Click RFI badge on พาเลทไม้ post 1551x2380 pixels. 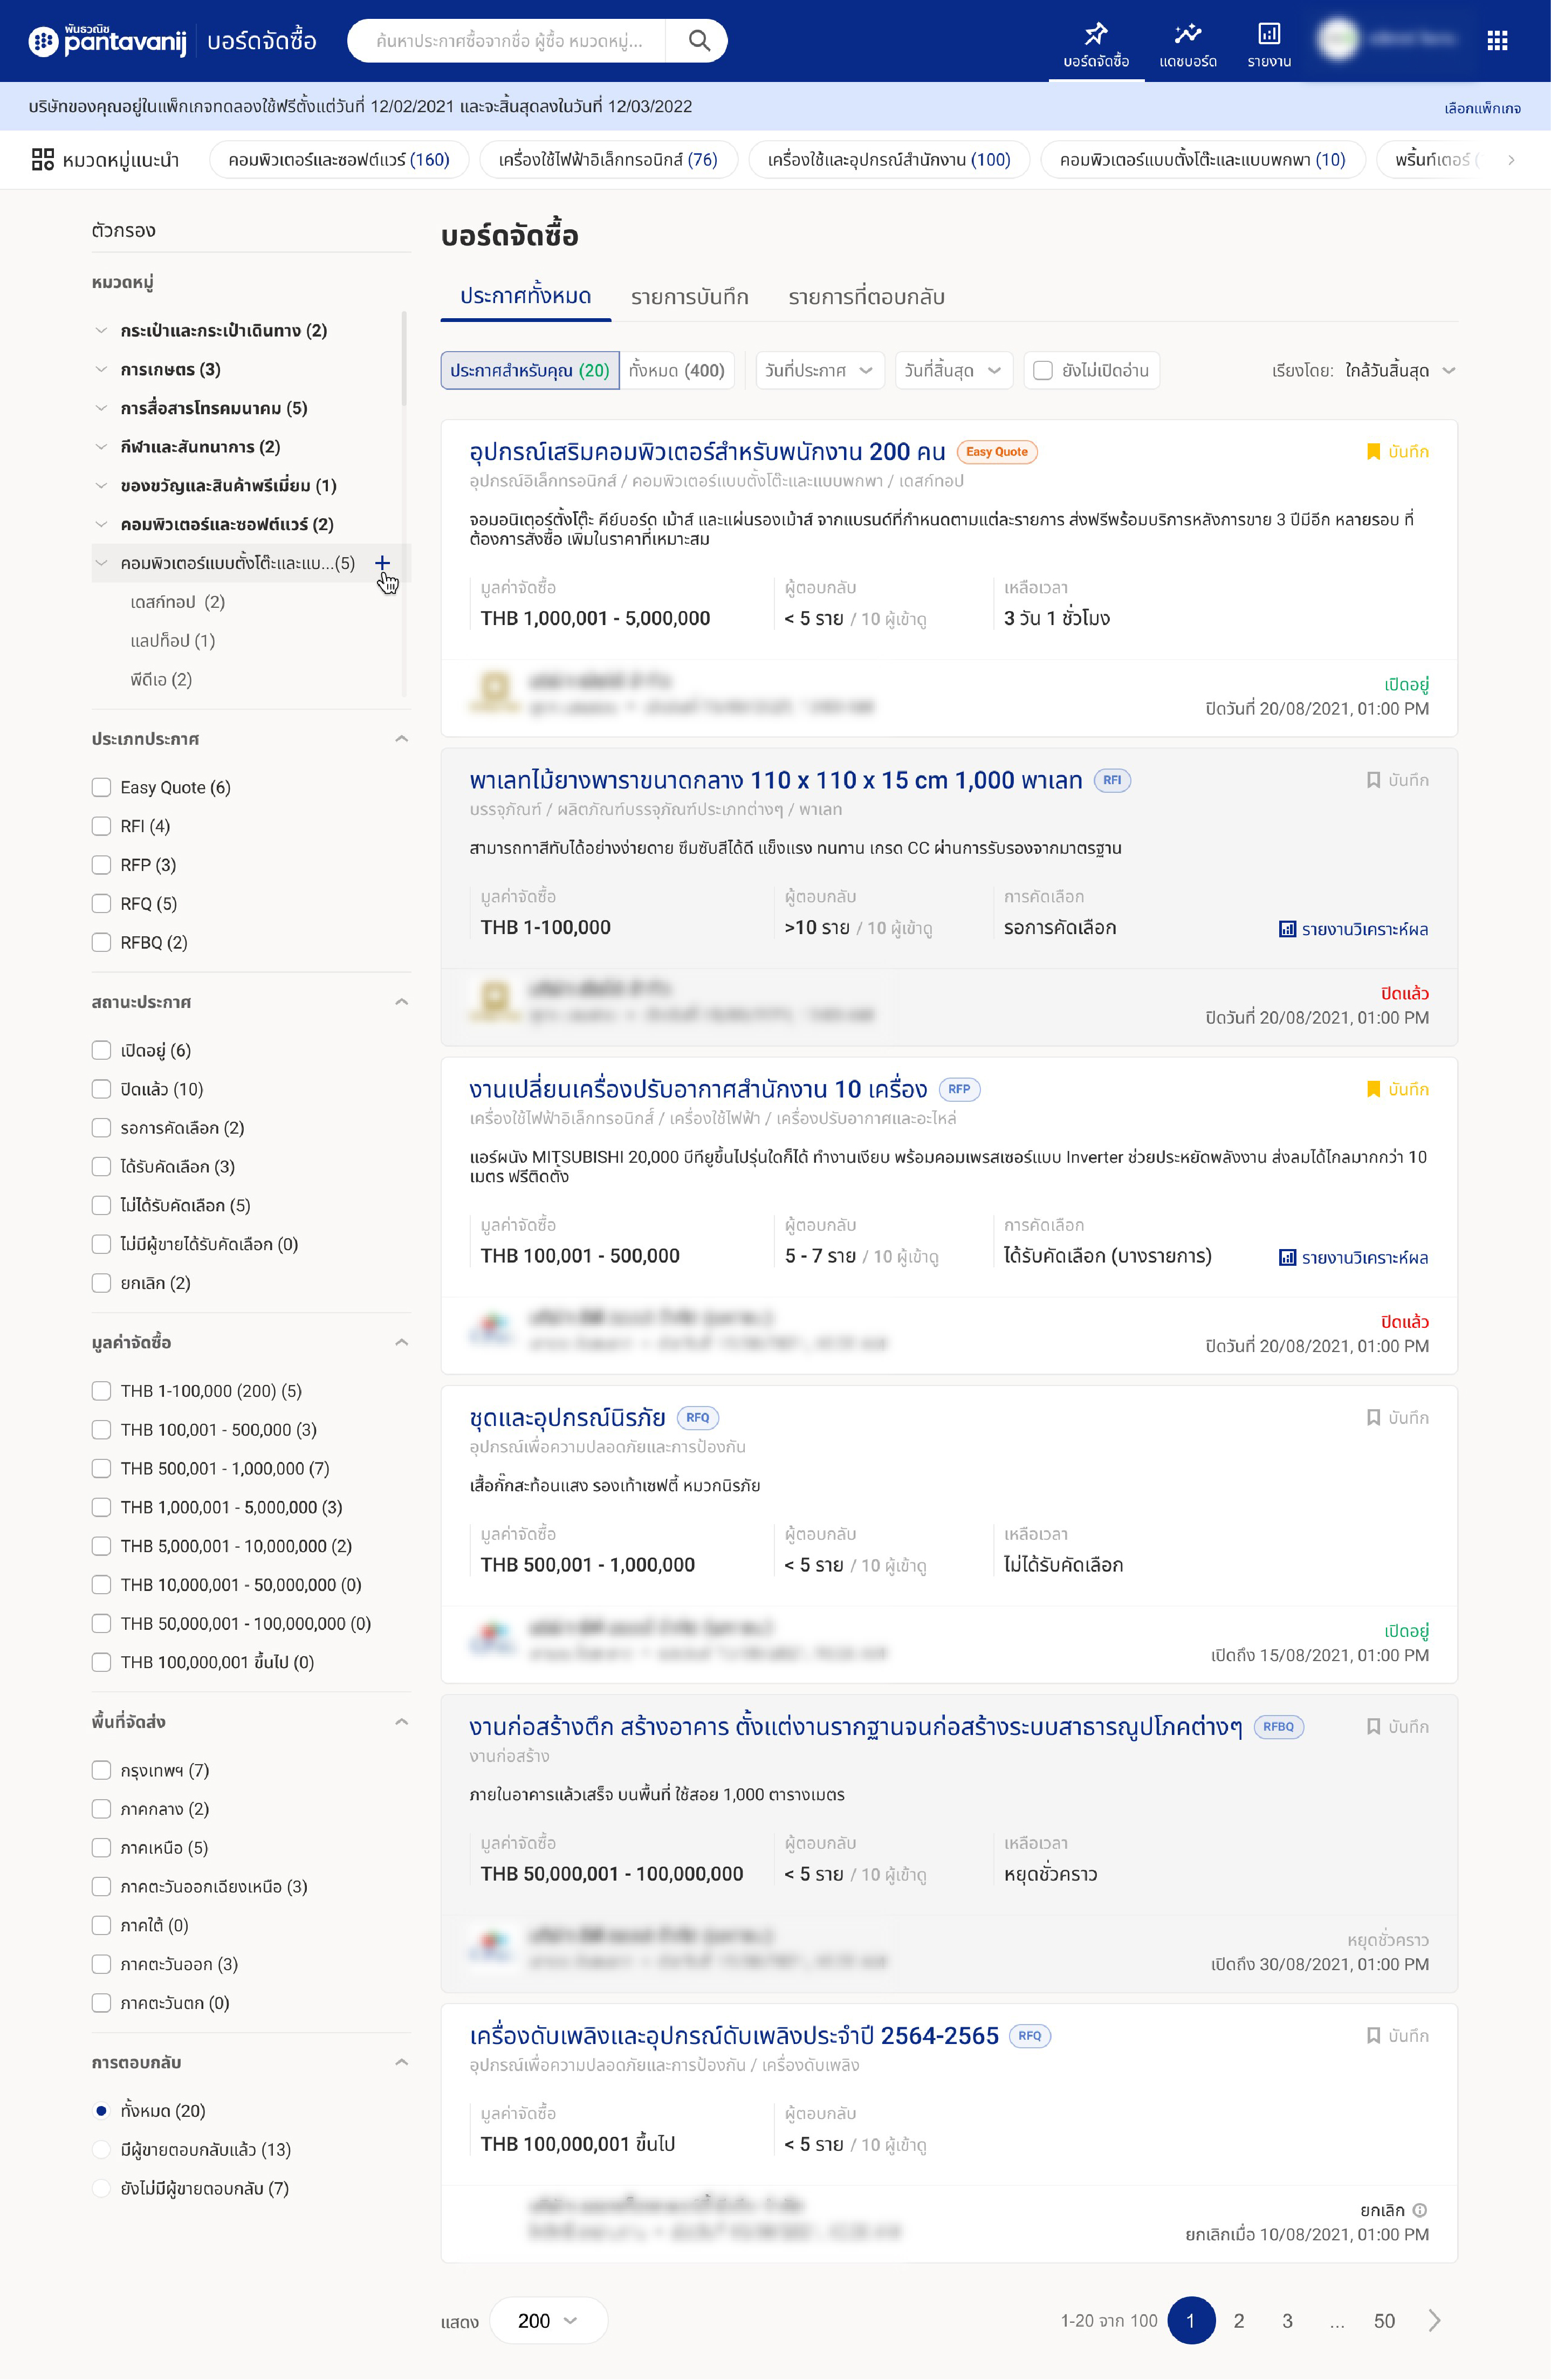pyautogui.click(x=1112, y=780)
